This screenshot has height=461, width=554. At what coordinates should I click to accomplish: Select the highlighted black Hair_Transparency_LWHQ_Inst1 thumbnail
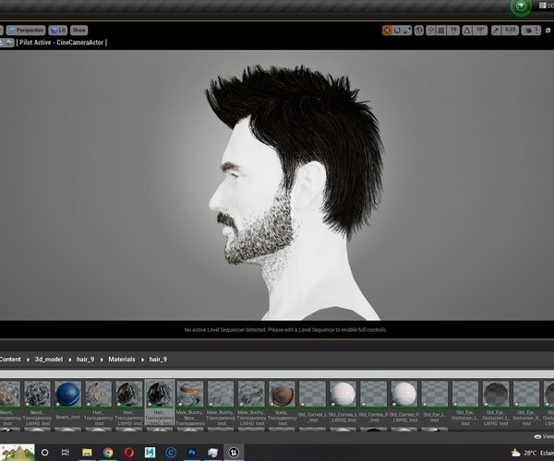click(160, 394)
